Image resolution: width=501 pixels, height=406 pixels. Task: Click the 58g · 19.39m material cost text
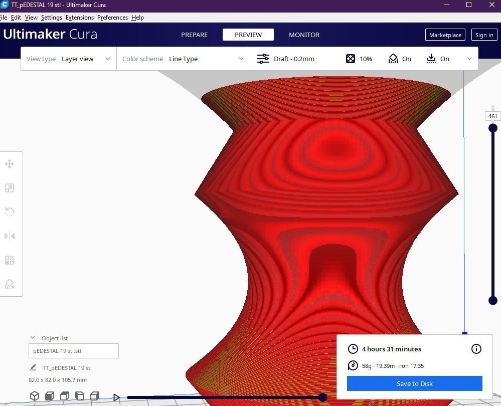[x=393, y=366]
